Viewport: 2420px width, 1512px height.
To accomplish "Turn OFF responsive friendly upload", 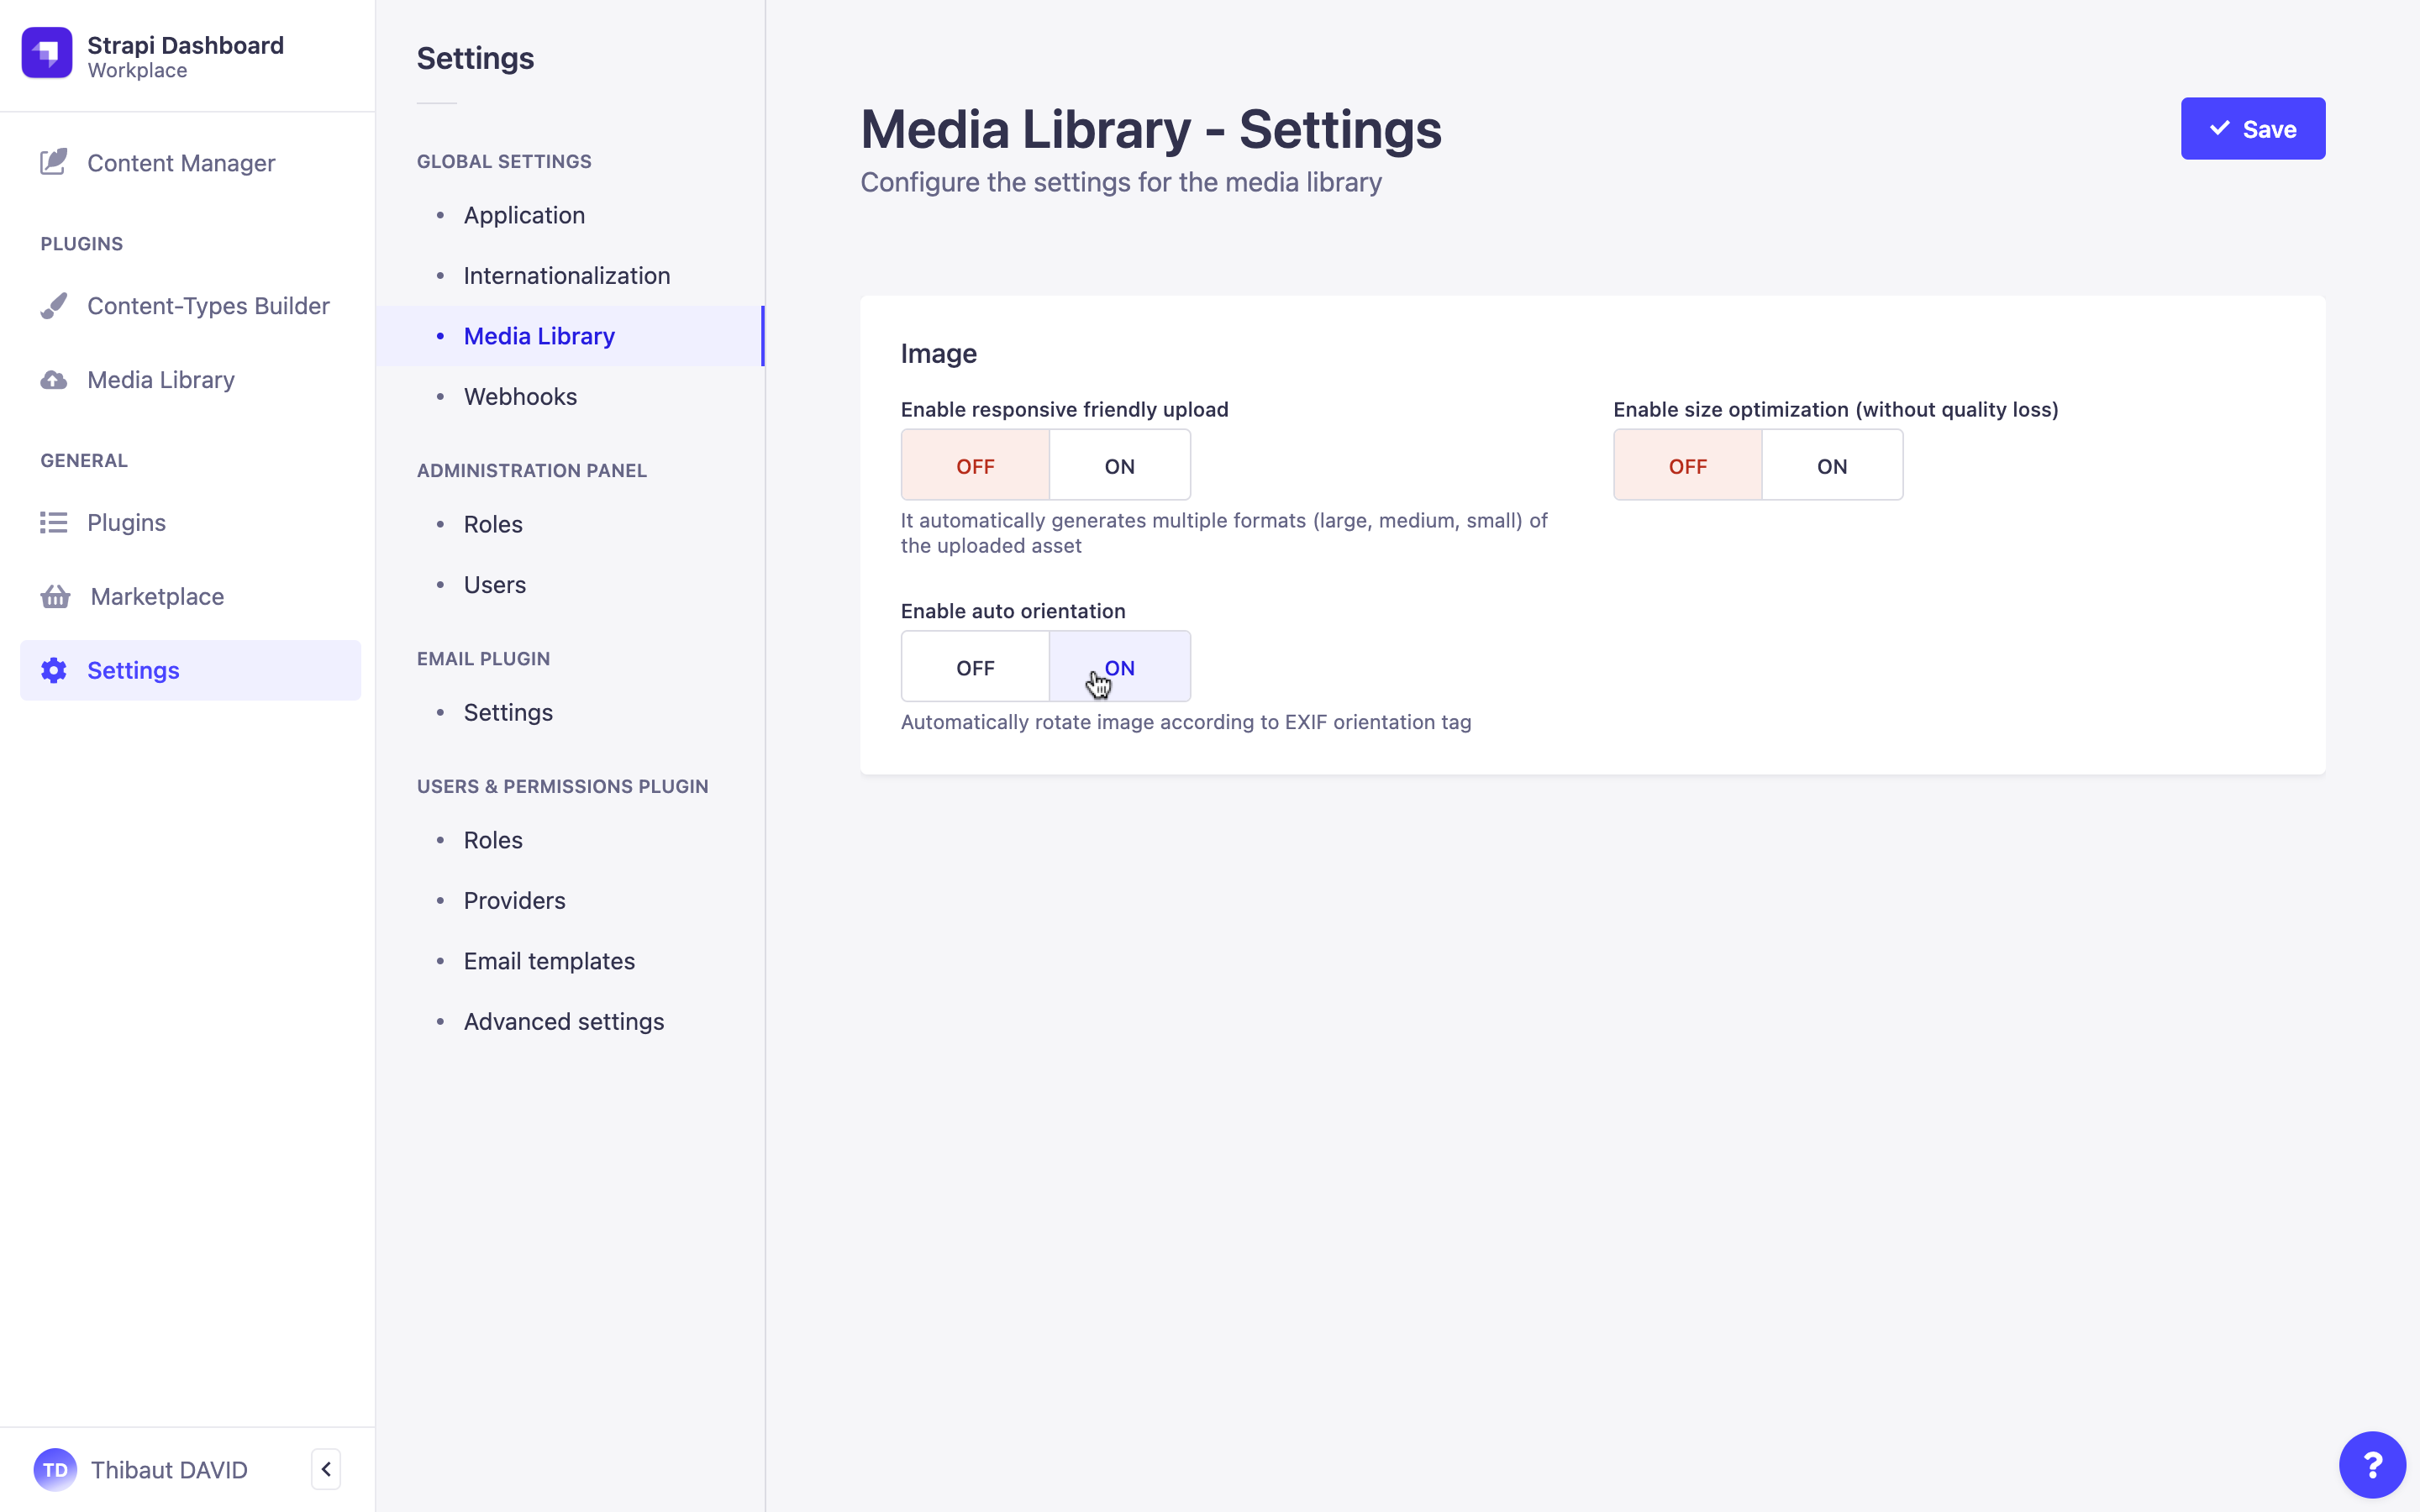I will click(x=975, y=465).
